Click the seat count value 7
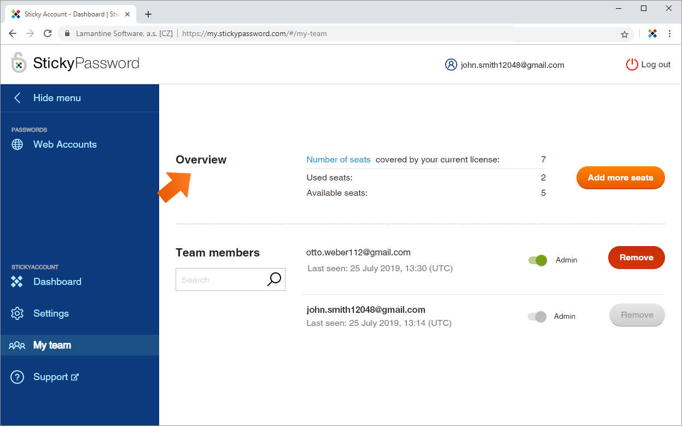Image resolution: width=682 pixels, height=426 pixels. 543,160
